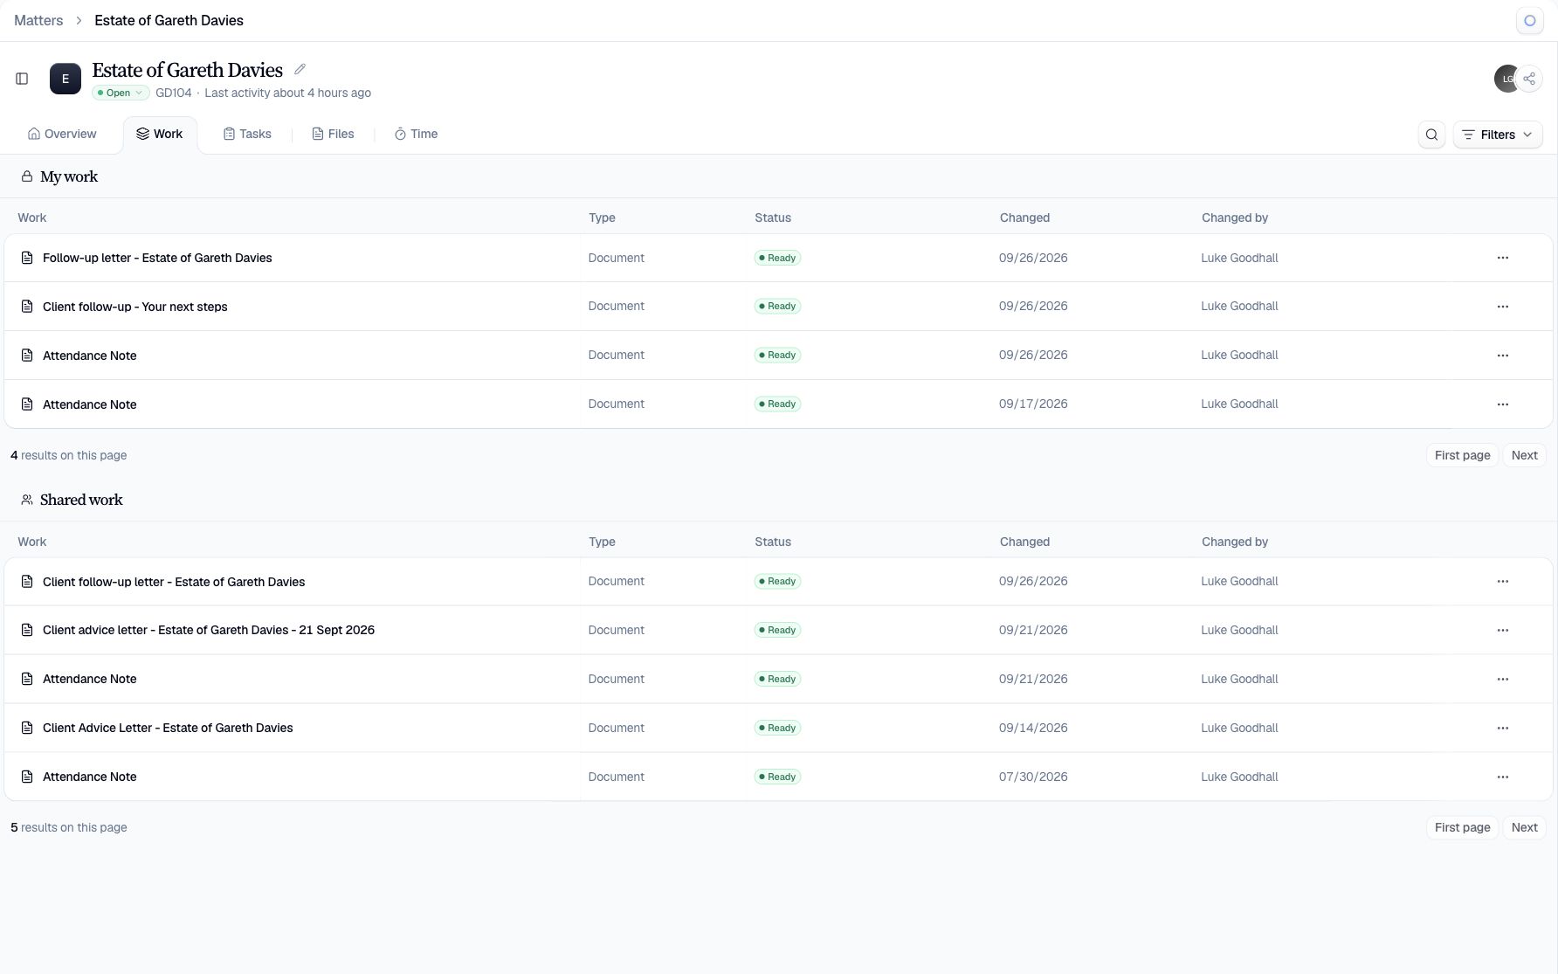Click the circular icon in top-right corner

(1530, 21)
